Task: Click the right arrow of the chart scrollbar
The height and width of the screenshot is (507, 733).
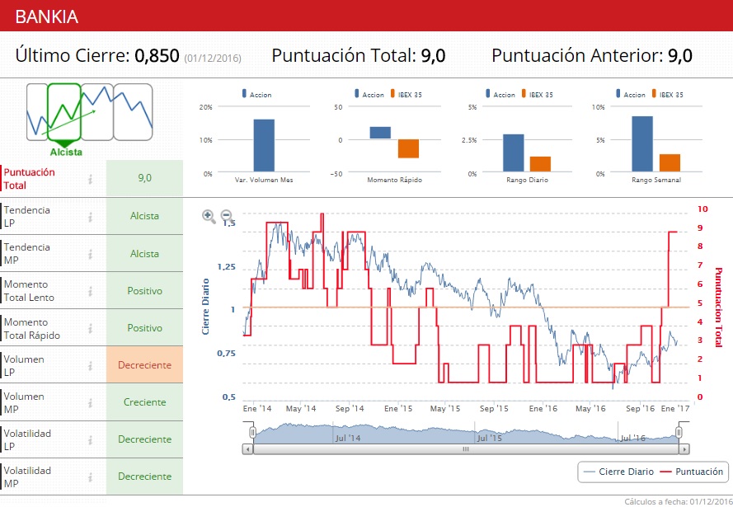Action: tap(684, 449)
